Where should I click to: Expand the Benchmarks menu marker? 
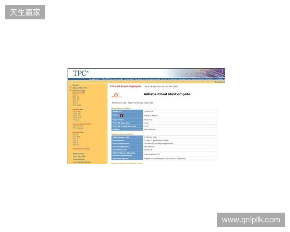click(70, 90)
